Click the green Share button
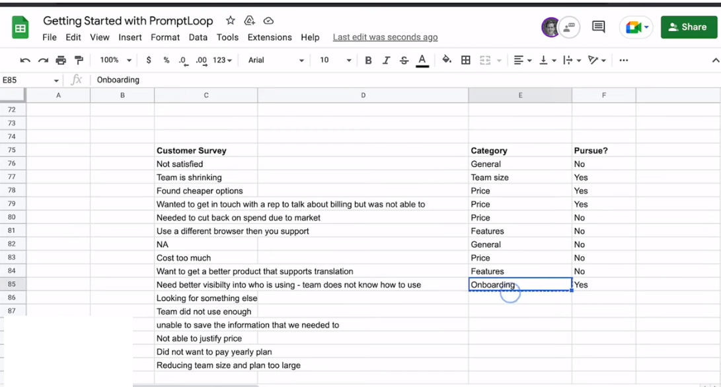The width and height of the screenshot is (721, 387). click(x=689, y=27)
